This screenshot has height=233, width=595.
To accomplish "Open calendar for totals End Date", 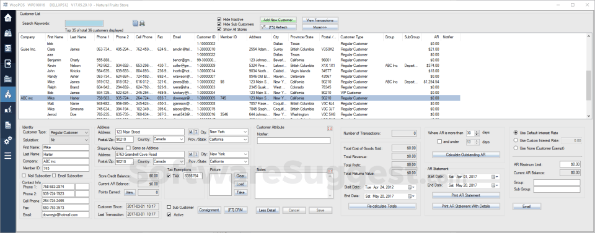I will [x=412, y=197].
